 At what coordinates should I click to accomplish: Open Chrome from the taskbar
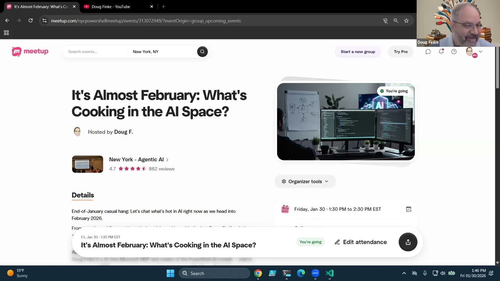pos(258,273)
